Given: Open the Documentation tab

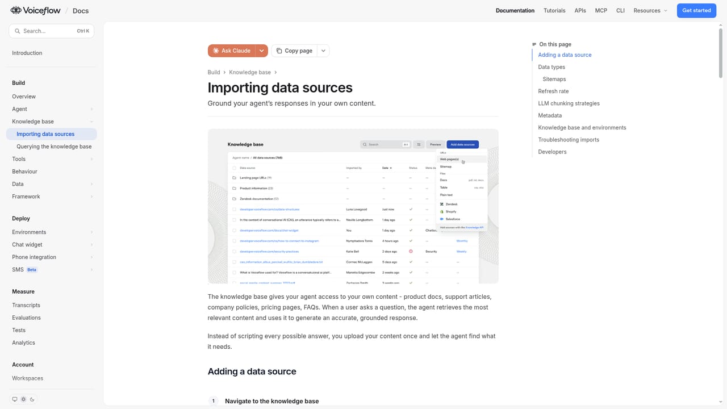Looking at the screenshot, I should 515,10.
